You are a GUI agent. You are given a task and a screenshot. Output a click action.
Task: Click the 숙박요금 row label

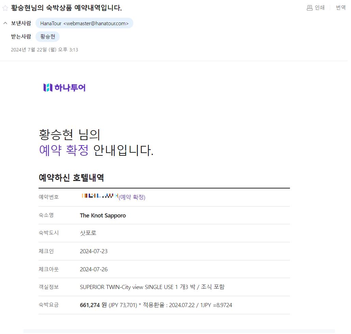click(48, 305)
